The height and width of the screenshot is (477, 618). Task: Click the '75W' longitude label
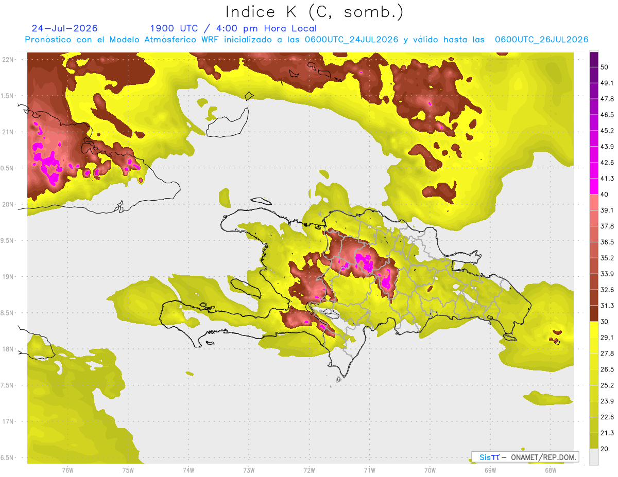128,470
